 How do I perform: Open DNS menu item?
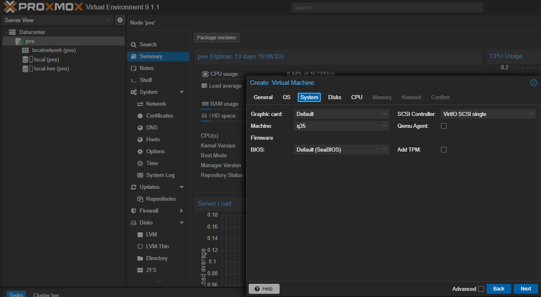point(158,127)
